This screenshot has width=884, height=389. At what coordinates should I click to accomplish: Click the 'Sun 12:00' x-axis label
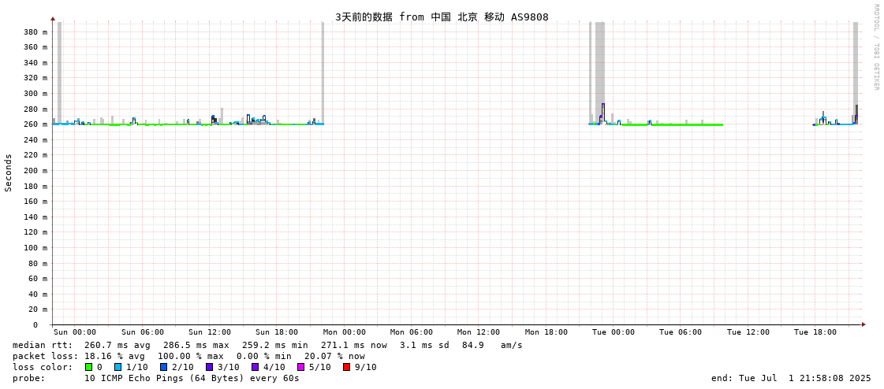point(210,332)
